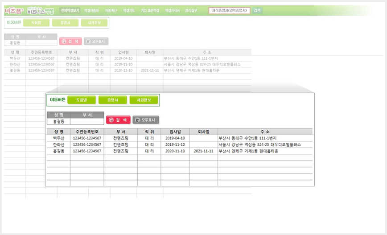Image resolution: width=387 pixels, height=235 pixels.
Task: Click faded 서울시 강남구 address on the background sheet
Action: 202,64
